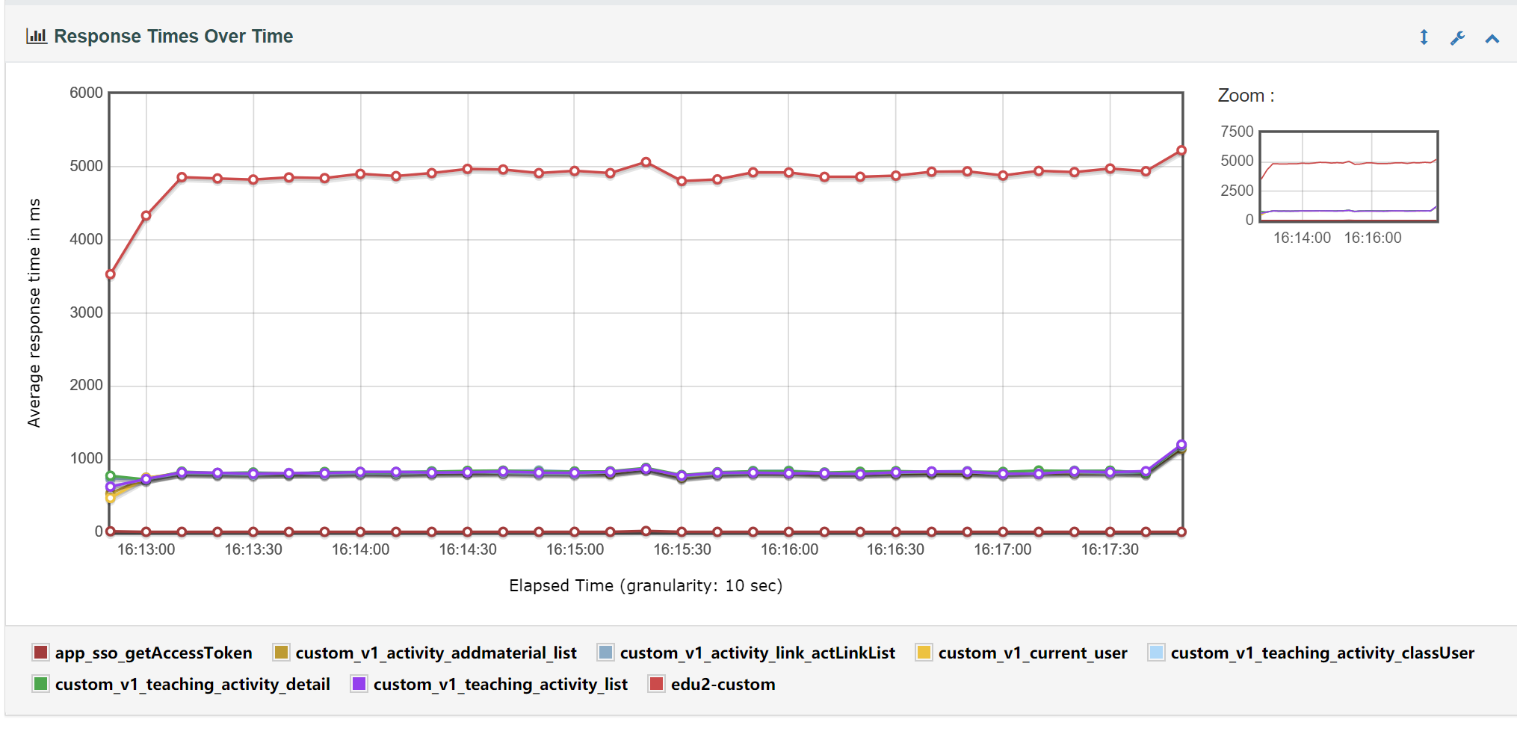Click the Response Times Over Time heading
Viewport: 1517px width, 746px height.
(x=173, y=36)
